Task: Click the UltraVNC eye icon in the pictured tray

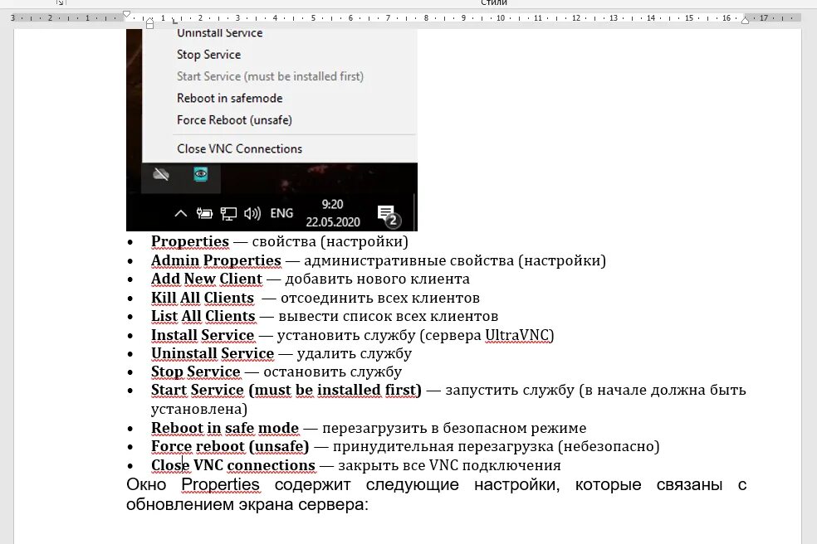Action: pos(201,174)
